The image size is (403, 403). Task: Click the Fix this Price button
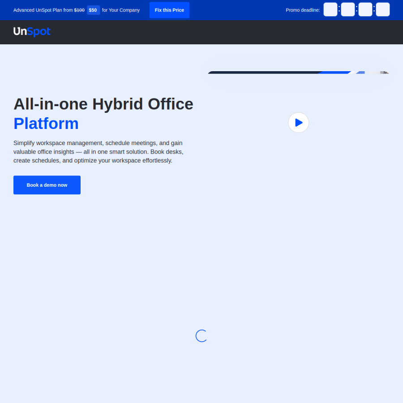tap(169, 10)
